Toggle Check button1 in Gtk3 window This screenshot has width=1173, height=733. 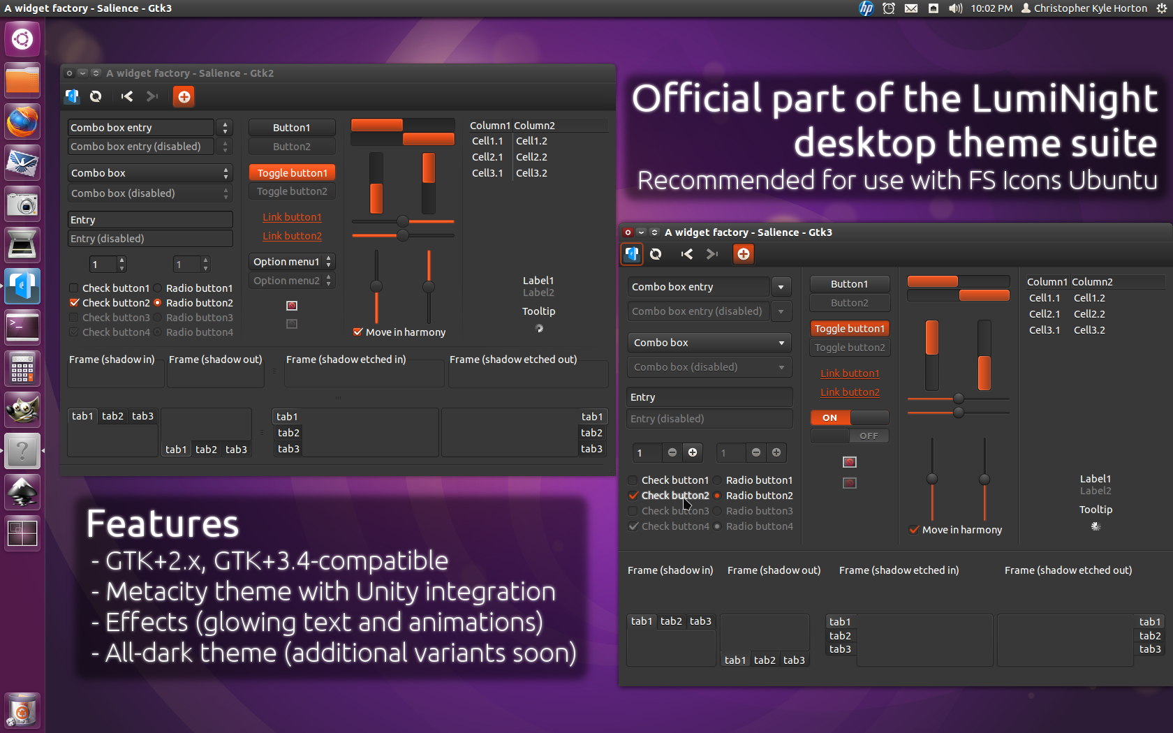[x=669, y=480]
